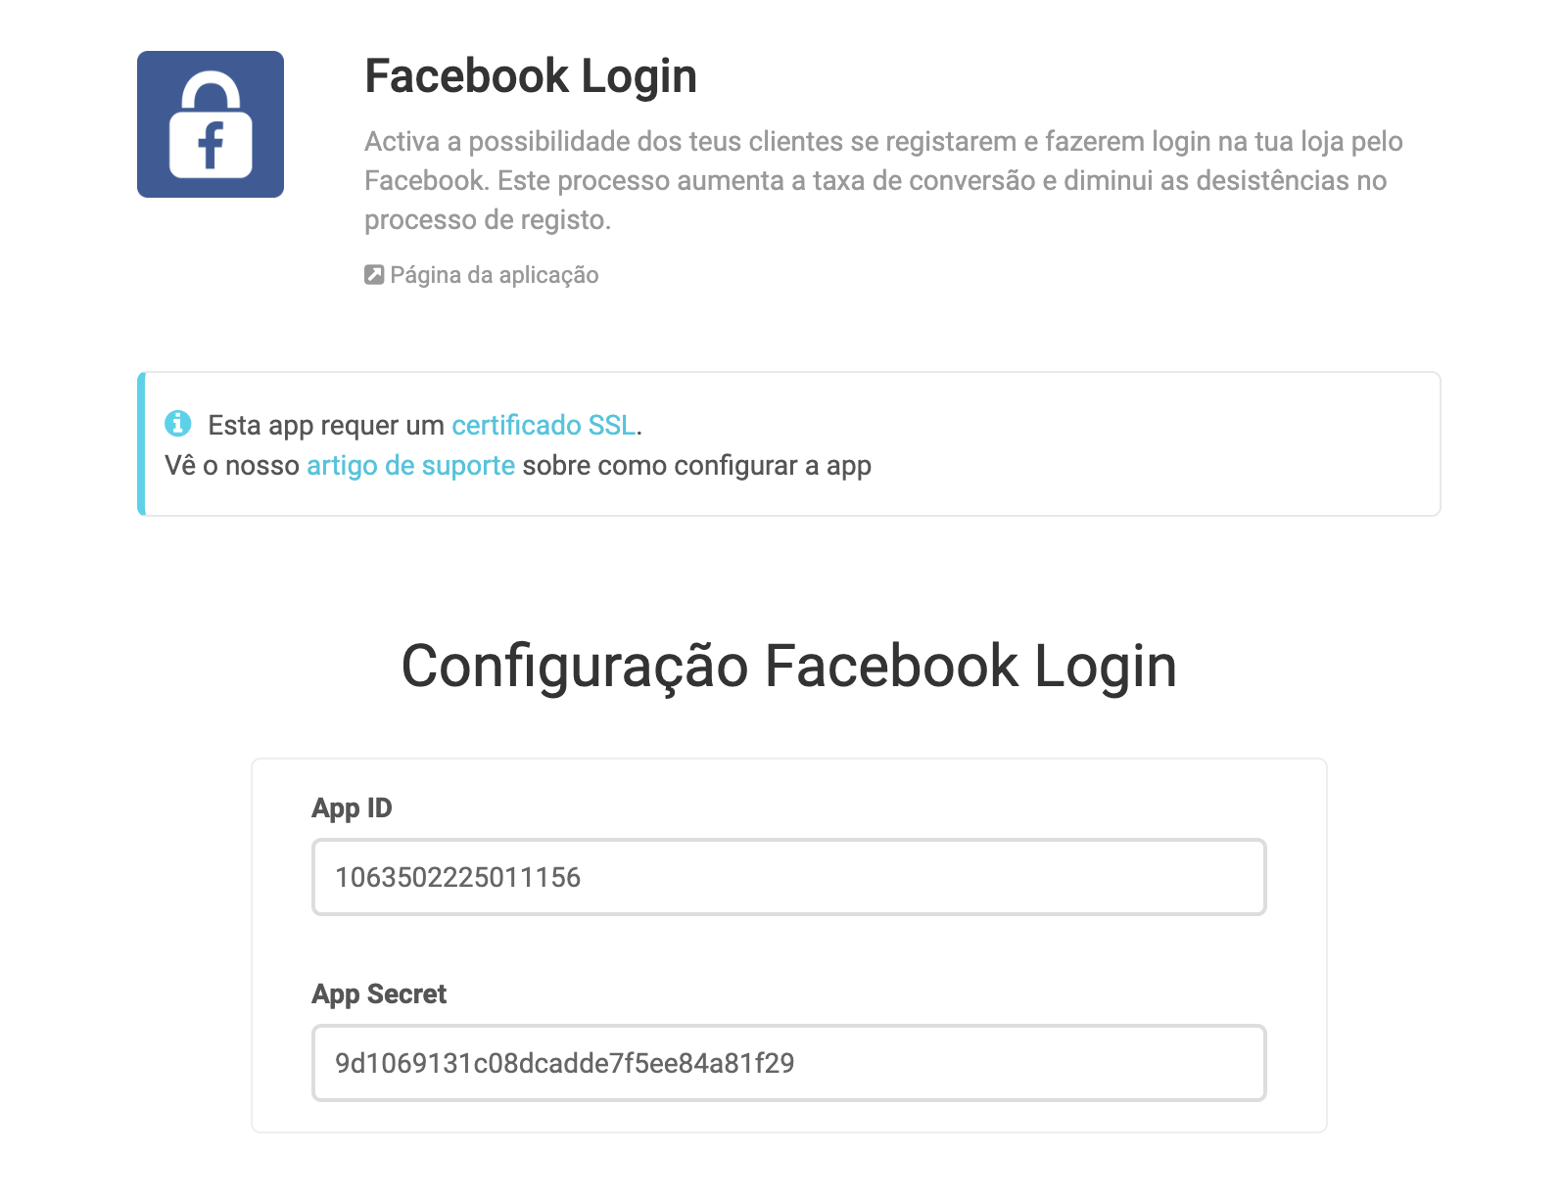Click the "Vê o nosso" text in the notice

click(232, 466)
